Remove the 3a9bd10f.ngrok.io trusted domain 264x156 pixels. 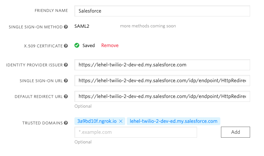(121, 121)
